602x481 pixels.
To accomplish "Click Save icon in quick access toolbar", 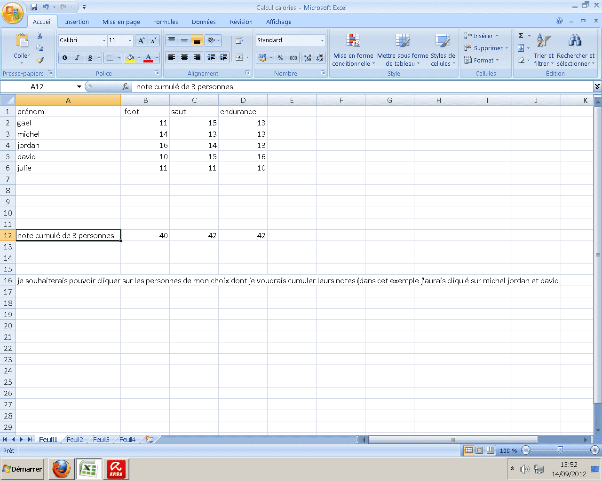I will pyautogui.click(x=34, y=7).
